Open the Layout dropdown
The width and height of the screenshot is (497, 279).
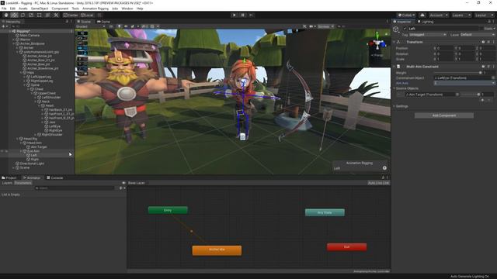484,15
